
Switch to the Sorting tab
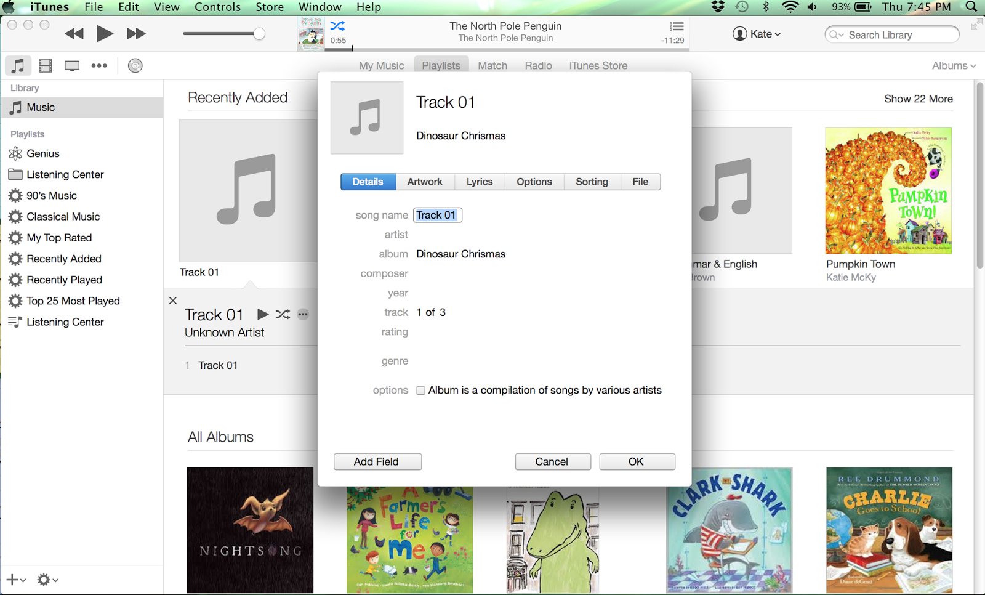(x=592, y=182)
